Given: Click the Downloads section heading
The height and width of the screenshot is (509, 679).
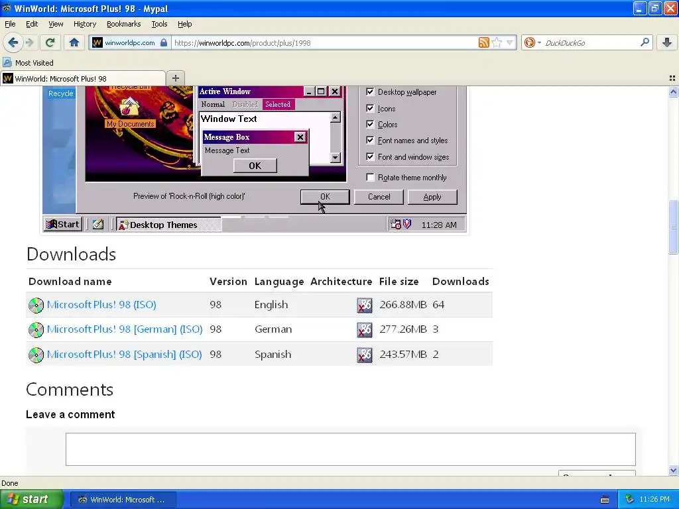Looking at the screenshot, I should tap(72, 254).
